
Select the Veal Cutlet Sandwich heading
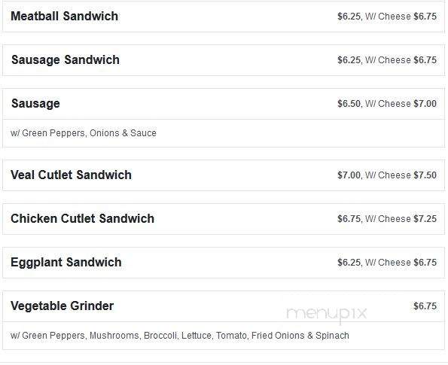click(71, 175)
